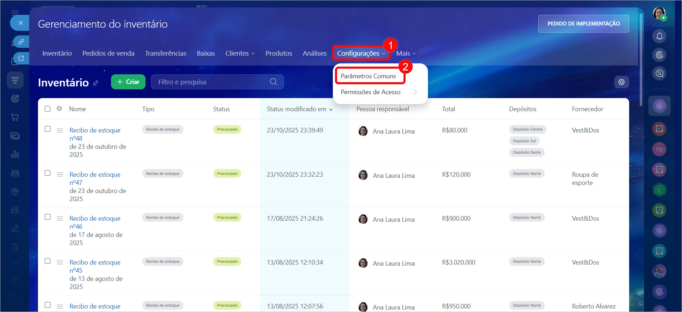Close the slider with X button
The height and width of the screenshot is (312, 682).
[21, 23]
